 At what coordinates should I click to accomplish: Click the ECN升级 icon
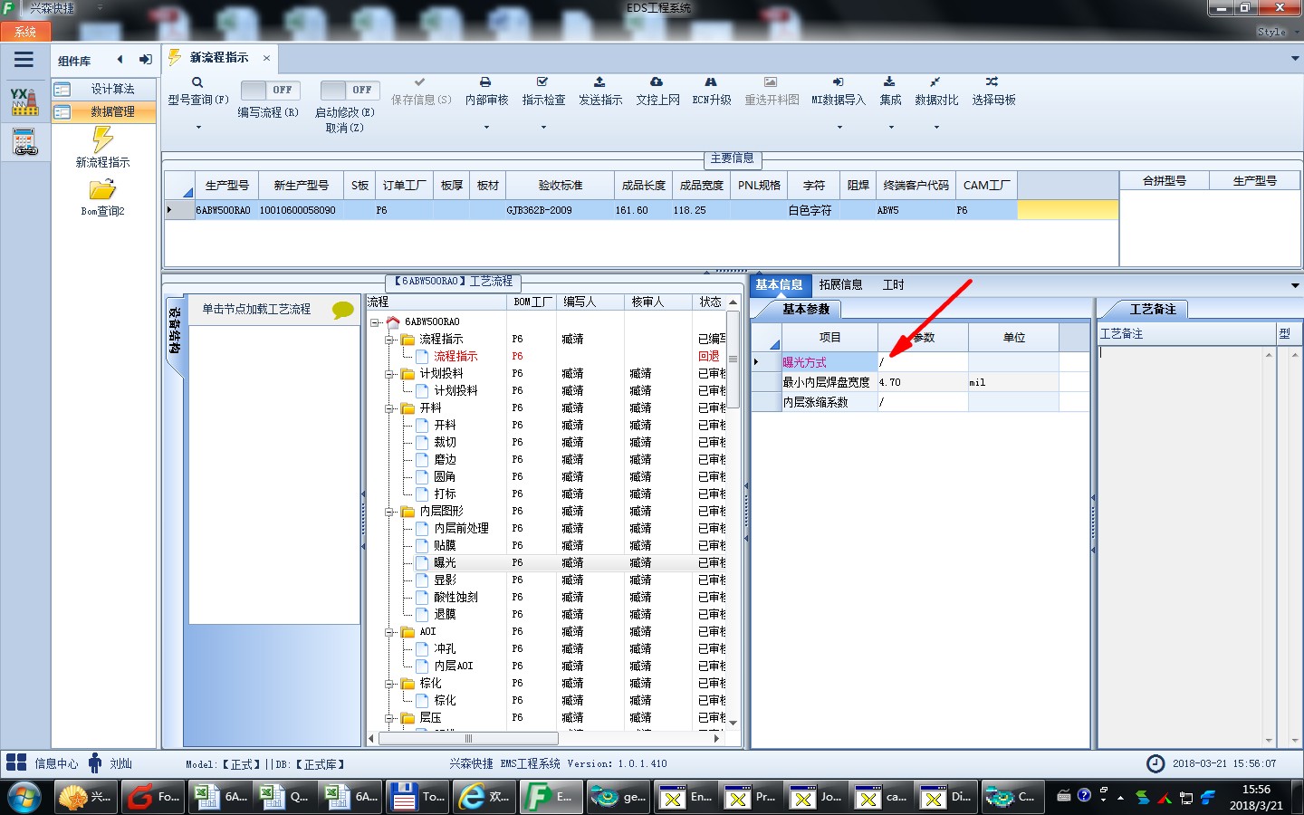pyautogui.click(x=711, y=81)
